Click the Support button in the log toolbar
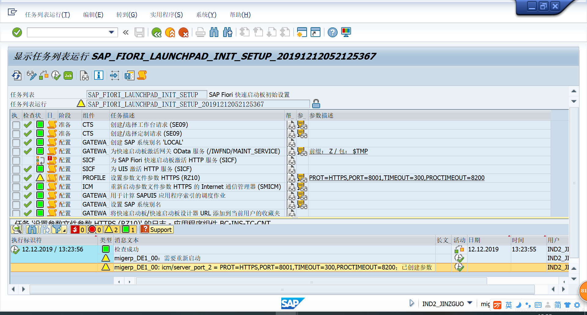 point(156,229)
